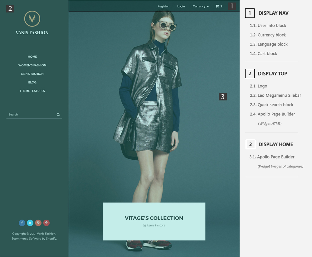Click '1.1. User info block' text
Viewport: 312px width, 257px height.
(x=268, y=26)
